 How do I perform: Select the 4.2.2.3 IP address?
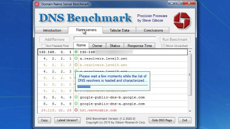point(57,72)
